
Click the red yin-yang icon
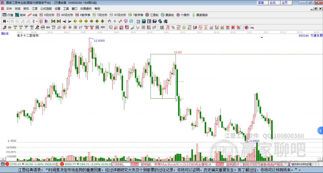tap(247, 27)
